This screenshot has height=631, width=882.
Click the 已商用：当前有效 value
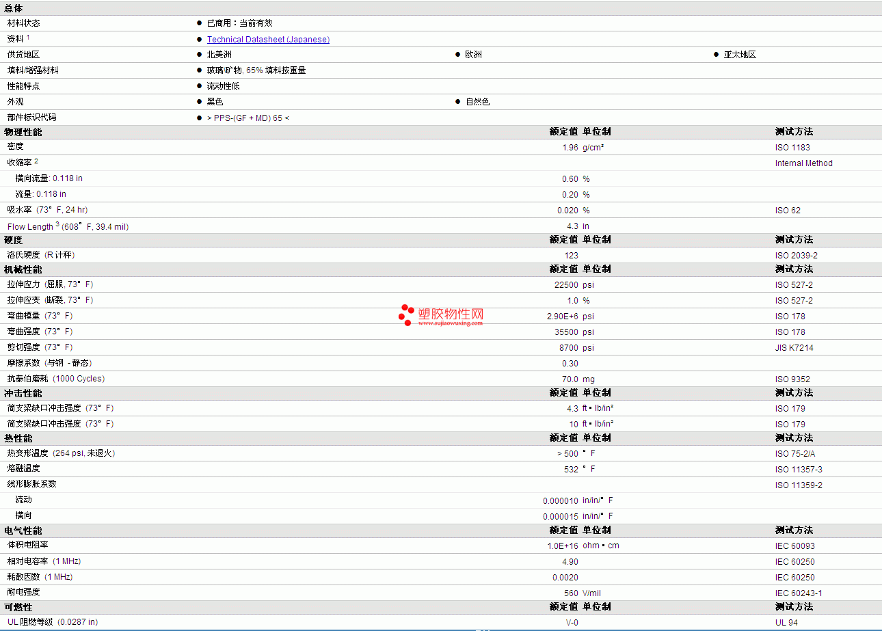pyautogui.click(x=240, y=23)
